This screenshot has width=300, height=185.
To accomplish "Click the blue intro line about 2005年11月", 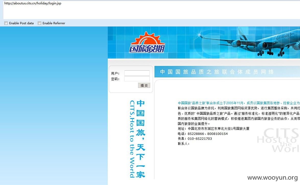I will (x=239, y=103).
